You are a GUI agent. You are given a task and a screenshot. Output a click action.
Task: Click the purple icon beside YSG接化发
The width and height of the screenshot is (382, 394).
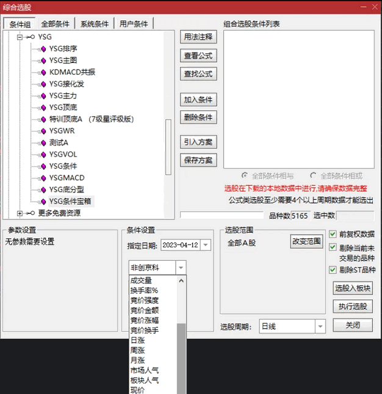(43, 84)
